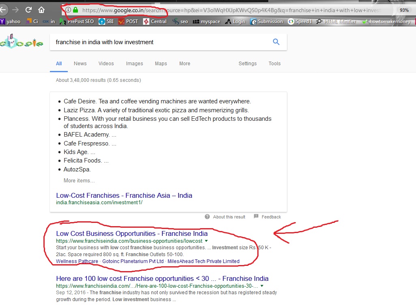Open the POST bookmark

pyautogui.click(x=128, y=21)
